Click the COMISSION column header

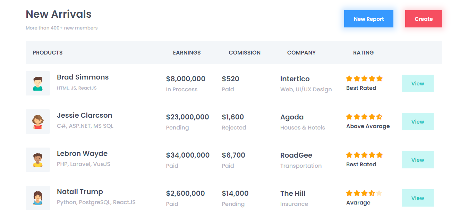point(245,52)
